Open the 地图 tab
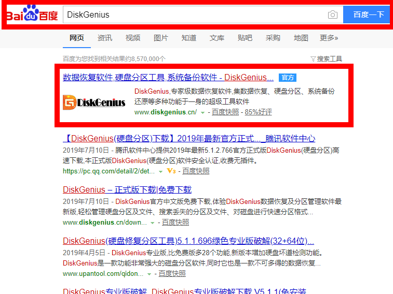 301,38
